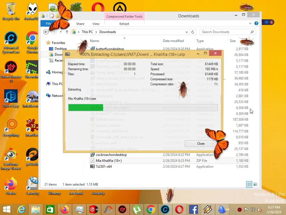Sort files by the Type column

coord(200,41)
